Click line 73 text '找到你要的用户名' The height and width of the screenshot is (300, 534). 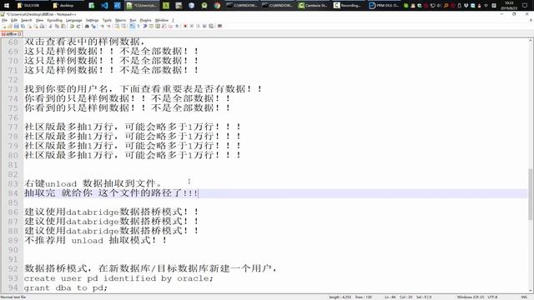pyautogui.click(x=66, y=89)
